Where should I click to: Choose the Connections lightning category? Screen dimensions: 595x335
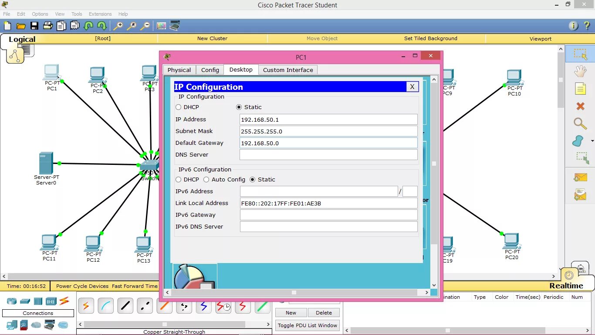[x=64, y=301]
